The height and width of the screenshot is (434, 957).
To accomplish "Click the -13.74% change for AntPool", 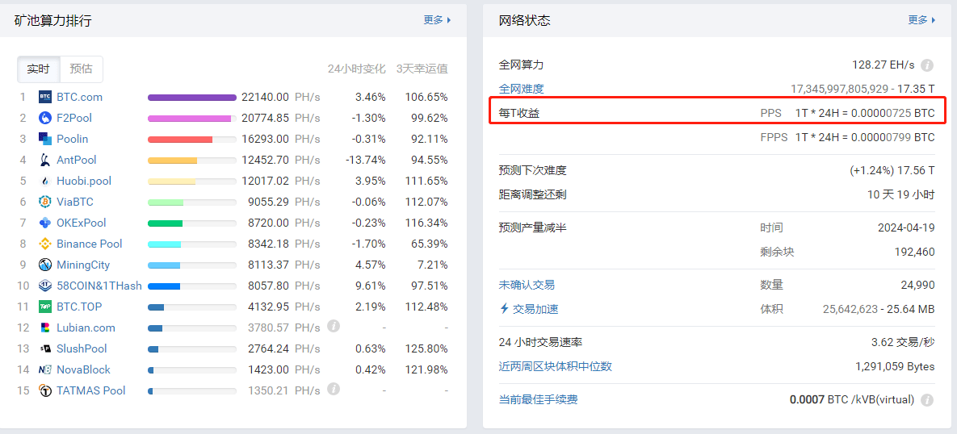I will click(x=365, y=160).
